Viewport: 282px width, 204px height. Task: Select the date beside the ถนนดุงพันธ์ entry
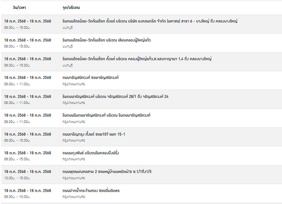[27, 153]
